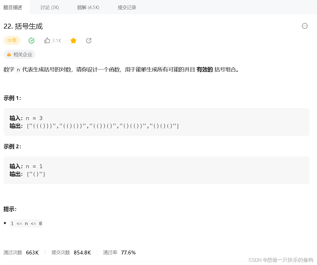Expand the 相关企业 section
Viewport: 317px width, 265px height.
[x=19, y=54]
